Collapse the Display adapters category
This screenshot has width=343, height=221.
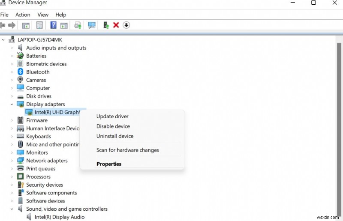(12, 104)
